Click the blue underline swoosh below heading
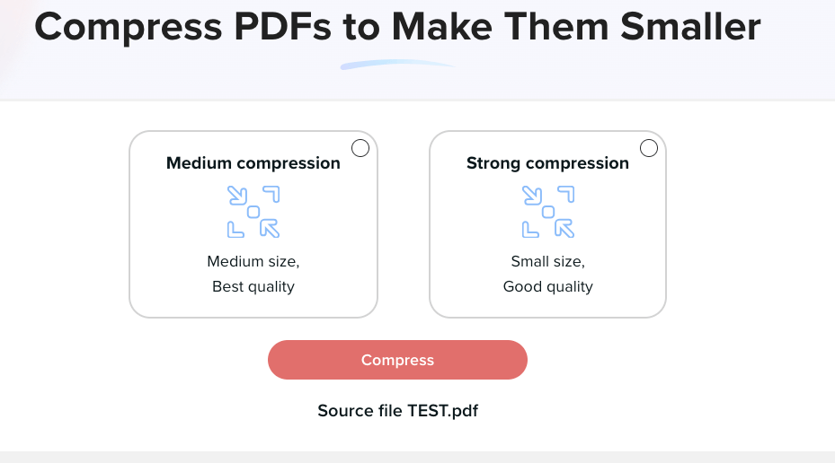 (x=398, y=65)
